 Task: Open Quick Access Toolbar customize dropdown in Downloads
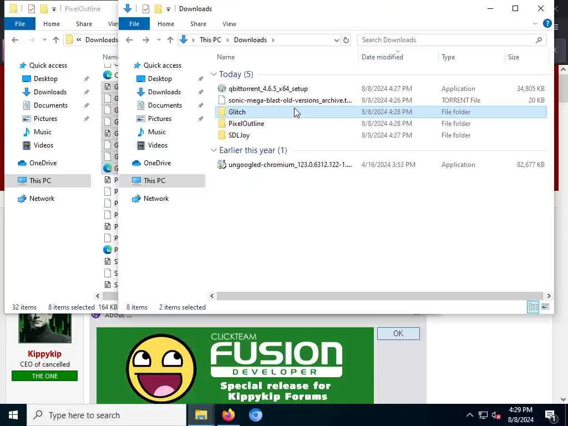[x=168, y=9]
